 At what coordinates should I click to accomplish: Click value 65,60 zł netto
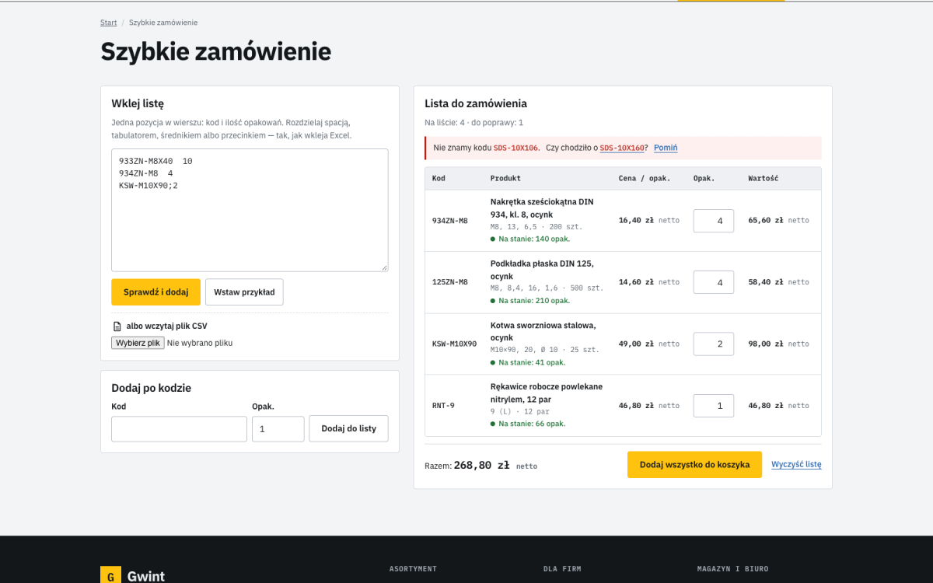[778, 221]
